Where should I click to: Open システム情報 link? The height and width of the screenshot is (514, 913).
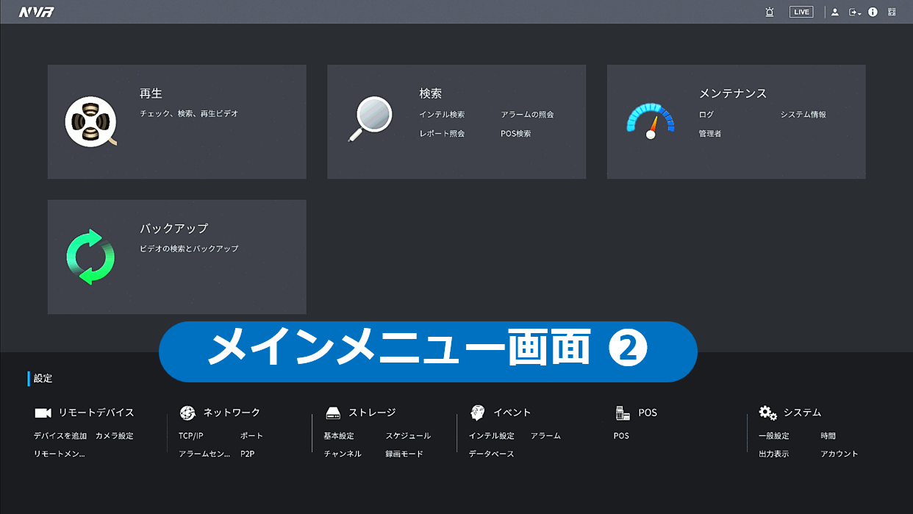pyautogui.click(x=803, y=115)
